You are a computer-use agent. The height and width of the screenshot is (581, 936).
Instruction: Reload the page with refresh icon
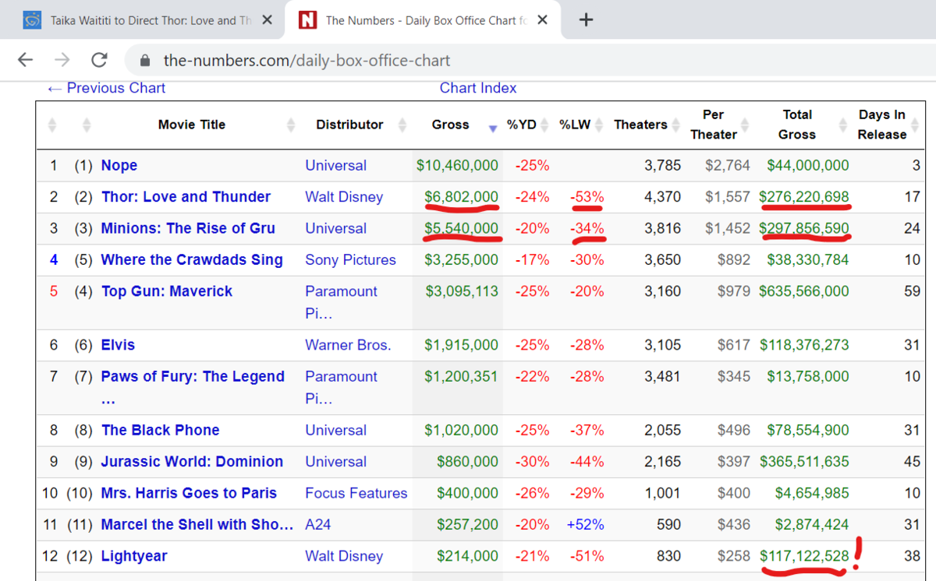pyautogui.click(x=99, y=60)
